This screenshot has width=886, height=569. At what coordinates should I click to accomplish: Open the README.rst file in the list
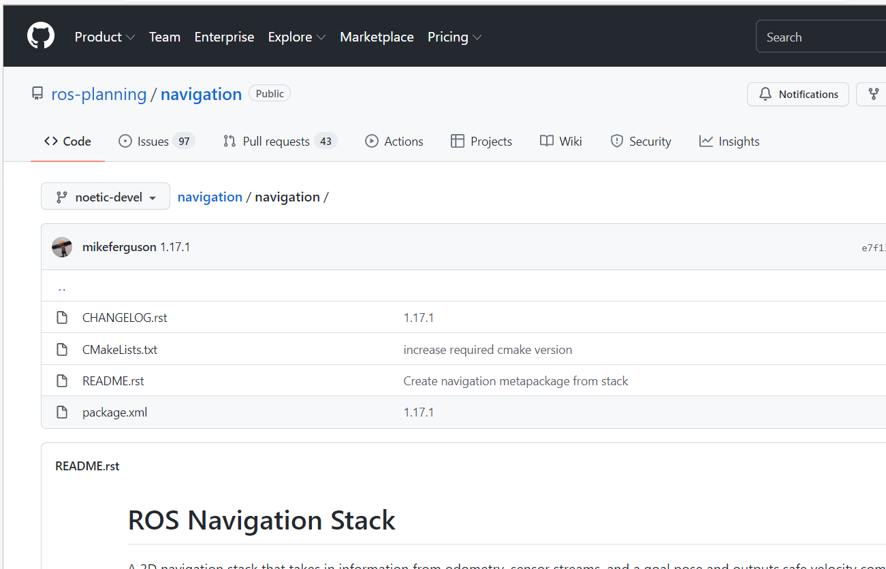coord(113,381)
